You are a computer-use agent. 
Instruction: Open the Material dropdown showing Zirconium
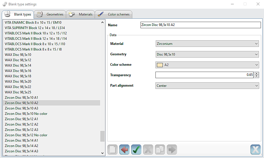[207, 44]
